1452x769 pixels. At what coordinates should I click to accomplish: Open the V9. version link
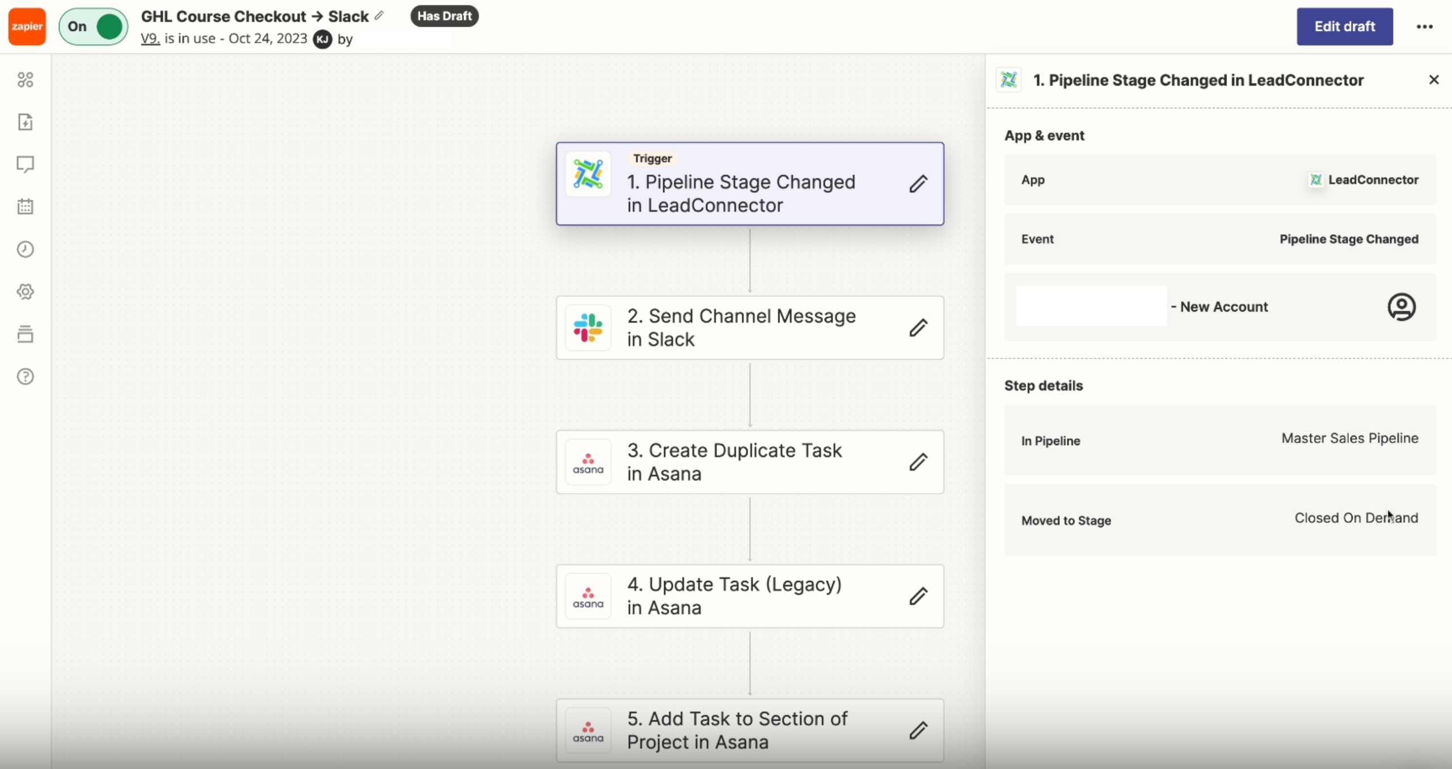pyautogui.click(x=150, y=39)
